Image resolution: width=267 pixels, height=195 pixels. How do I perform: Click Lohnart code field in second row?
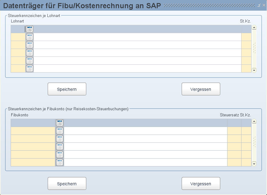tap(18, 37)
